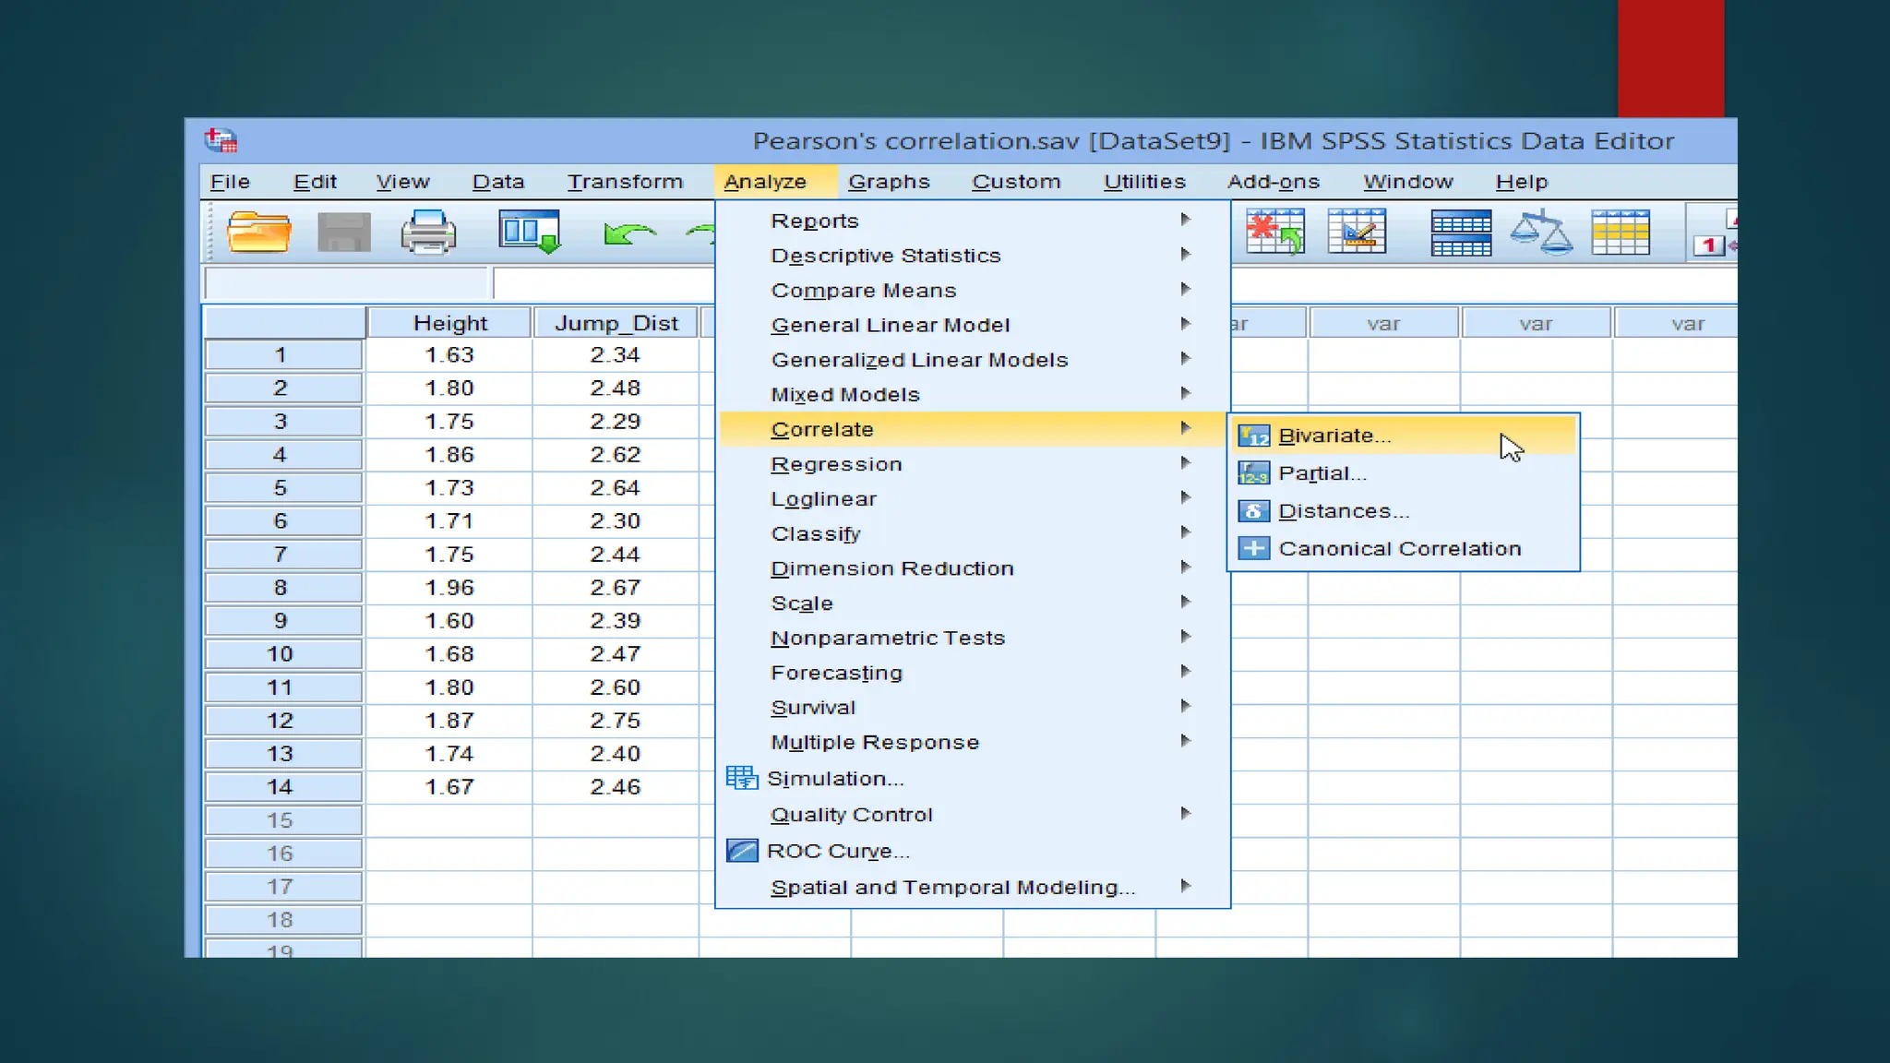
Task: Click the Print toolbar icon
Action: pos(428,232)
